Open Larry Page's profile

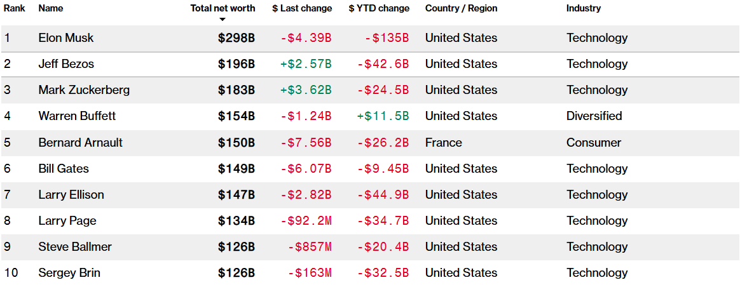(x=67, y=221)
